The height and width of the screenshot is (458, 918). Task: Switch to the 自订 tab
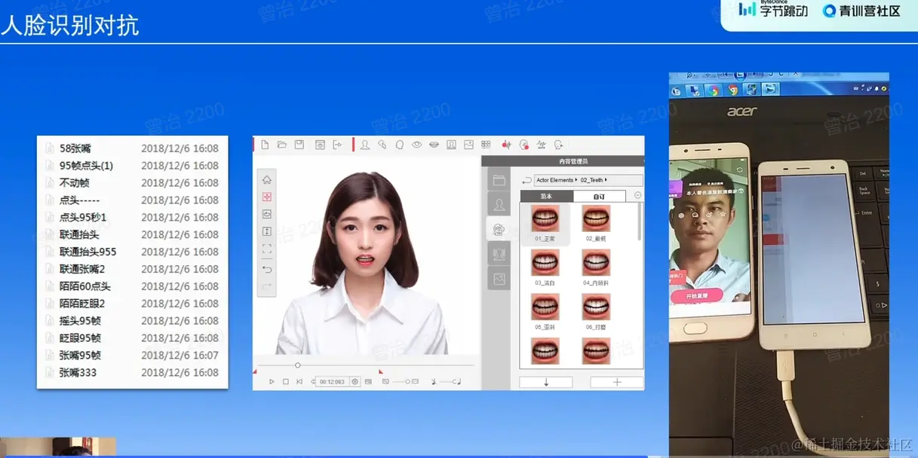click(599, 197)
